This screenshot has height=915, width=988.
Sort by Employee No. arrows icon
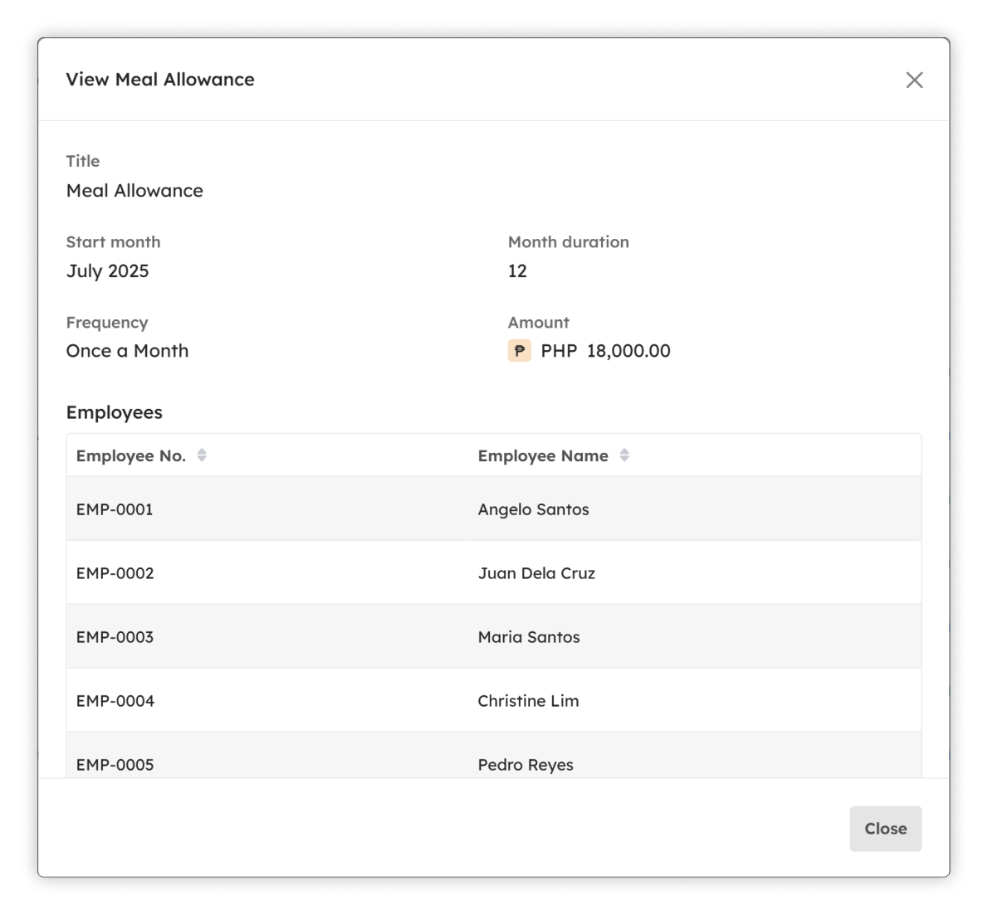tap(202, 455)
